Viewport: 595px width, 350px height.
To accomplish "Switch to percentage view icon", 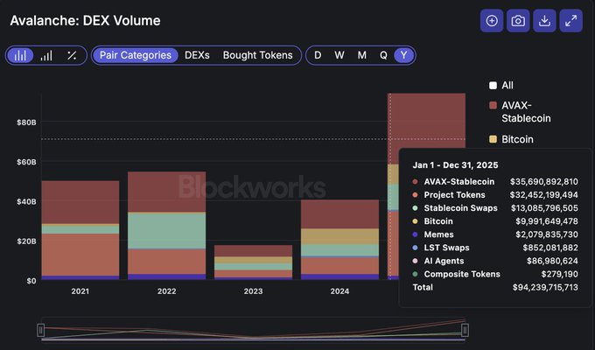I will [72, 55].
